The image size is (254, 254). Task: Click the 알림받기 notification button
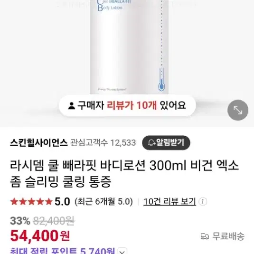pyautogui.click(x=166, y=143)
